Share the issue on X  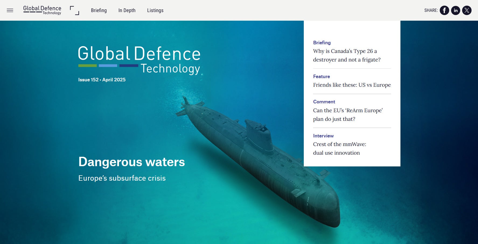(x=467, y=10)
